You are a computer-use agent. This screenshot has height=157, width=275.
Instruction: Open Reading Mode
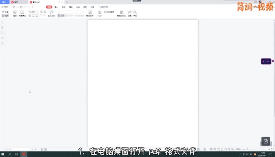click(22, 13)
